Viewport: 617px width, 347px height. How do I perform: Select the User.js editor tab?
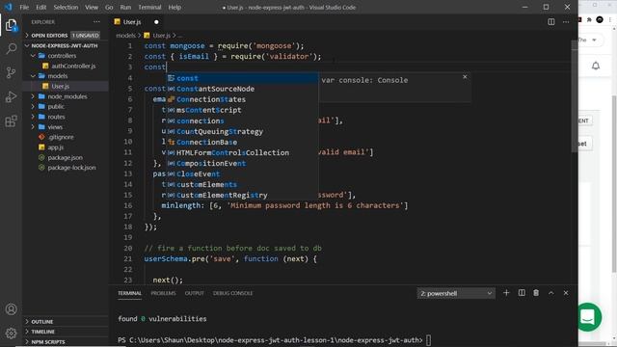[x=131, y=22]
